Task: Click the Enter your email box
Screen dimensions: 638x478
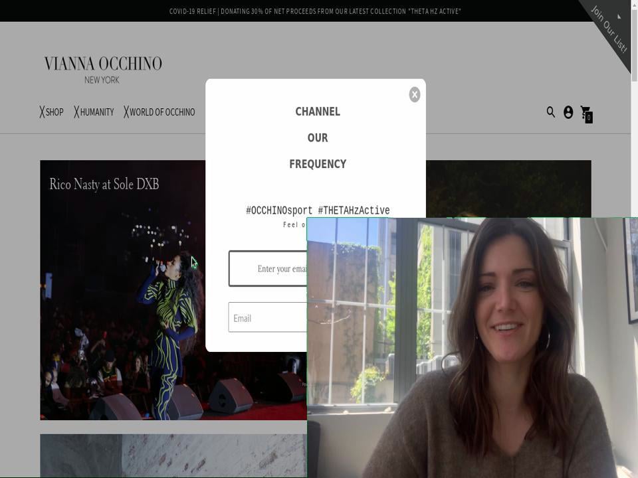Action: point(268,269)
